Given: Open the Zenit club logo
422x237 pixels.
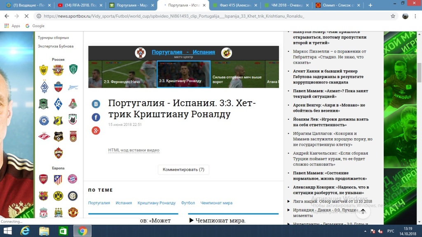Looking at the screenshot, I should [73, 87].
